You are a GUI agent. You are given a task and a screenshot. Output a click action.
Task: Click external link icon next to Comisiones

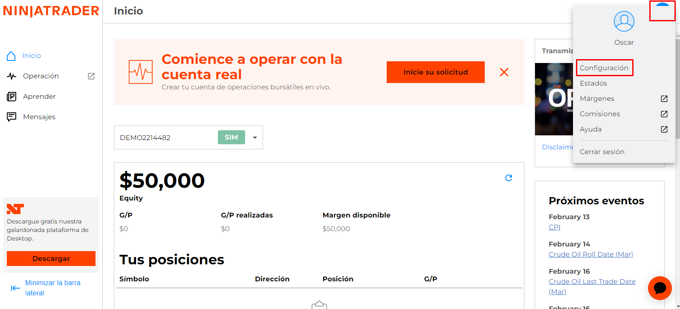tap(664, 114)
